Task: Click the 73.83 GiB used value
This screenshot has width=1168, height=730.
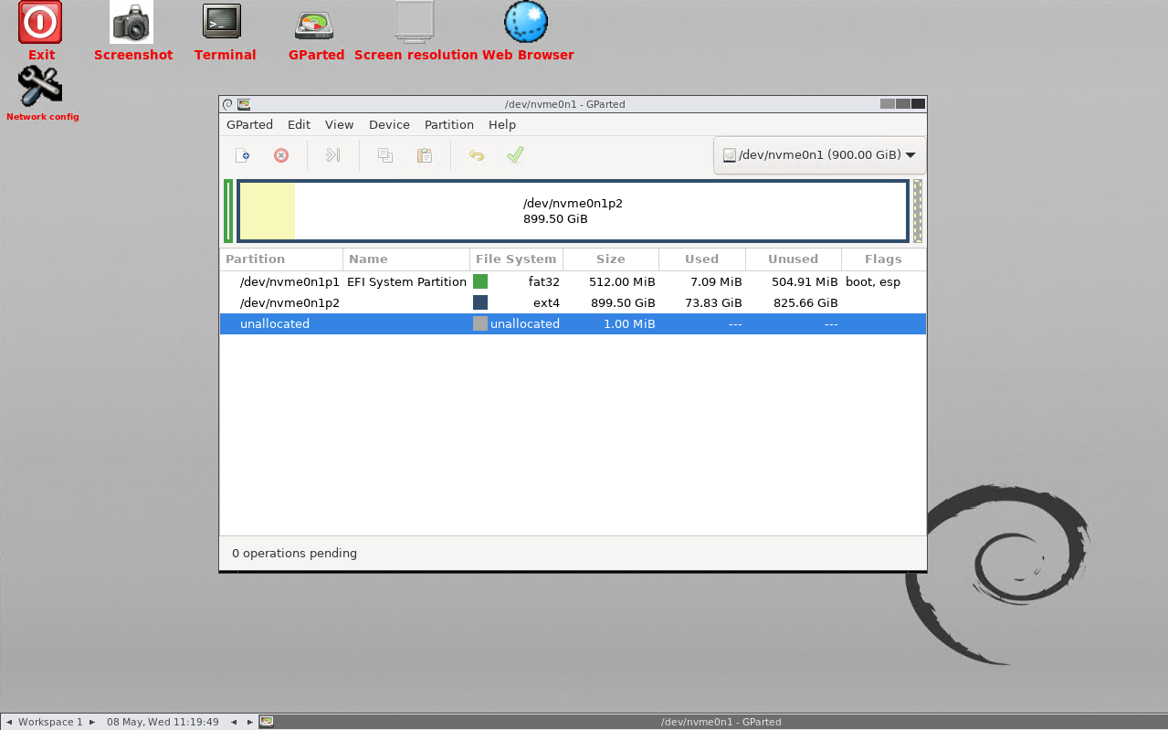Action: 714,302
